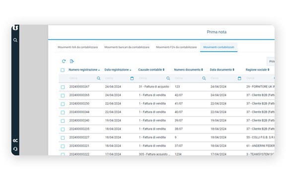This screenshot has height=180, width=286.
Task: Sort by Causale contabile column
Action: pos(151,70)
